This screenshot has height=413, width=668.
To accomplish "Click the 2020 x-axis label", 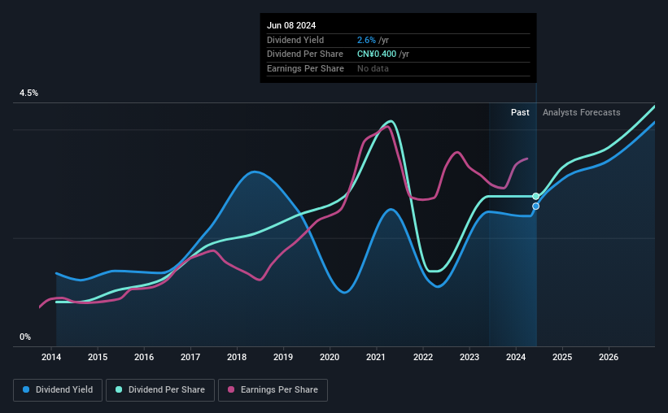I will (x=330, y=357).
